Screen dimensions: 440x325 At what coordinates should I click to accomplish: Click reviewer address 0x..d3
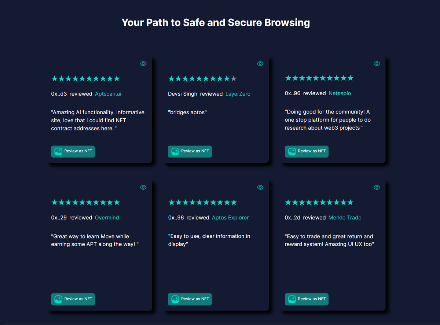click(59, 94)
